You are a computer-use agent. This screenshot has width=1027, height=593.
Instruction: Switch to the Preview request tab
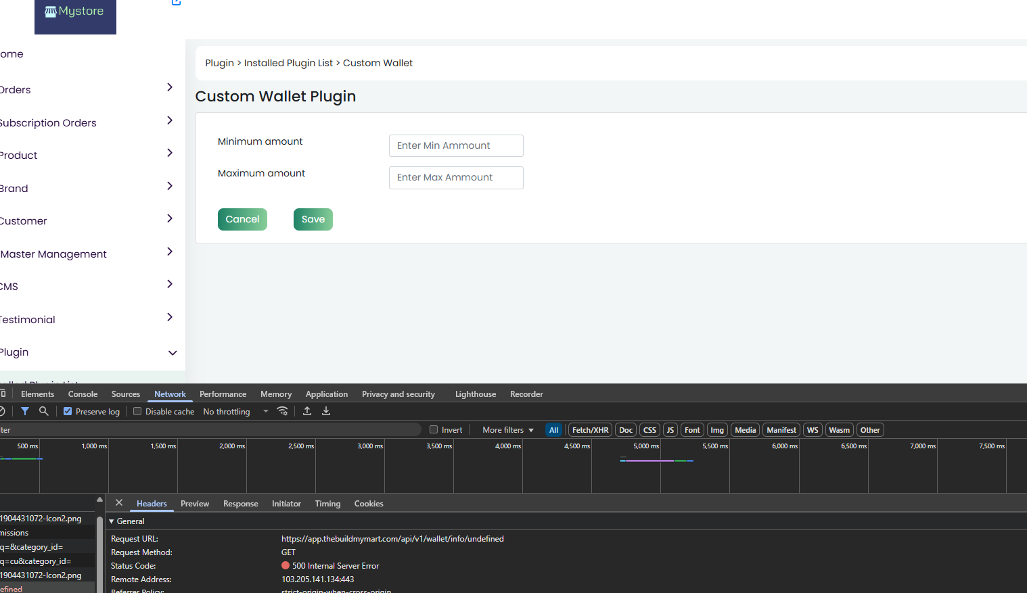tap(195, 504)
